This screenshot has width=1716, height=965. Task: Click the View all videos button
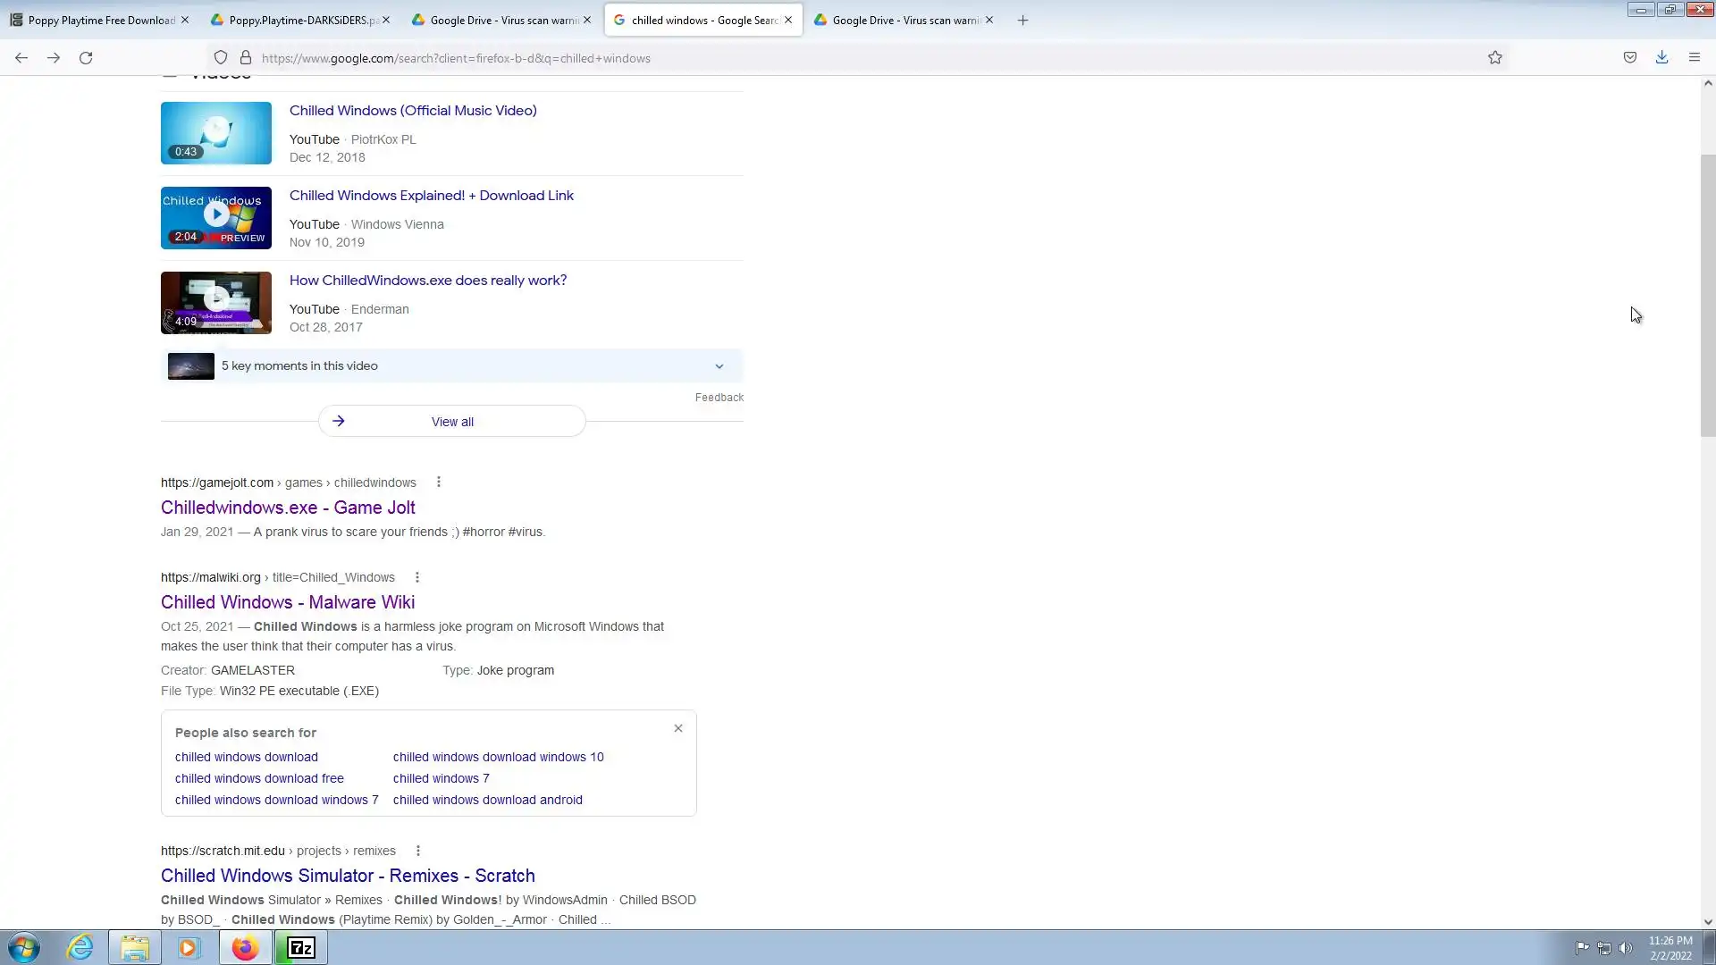[x=451, y=422]
